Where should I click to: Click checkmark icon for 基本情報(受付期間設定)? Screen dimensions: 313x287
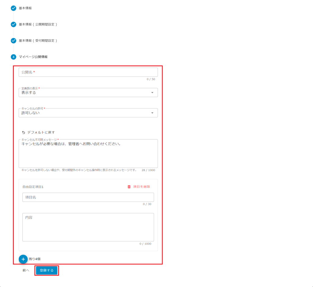(13, 41)
